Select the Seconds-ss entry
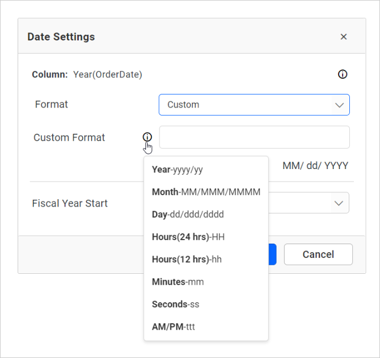Image resolution: width=380 pixels, height=358 pixels. point(176,304)
